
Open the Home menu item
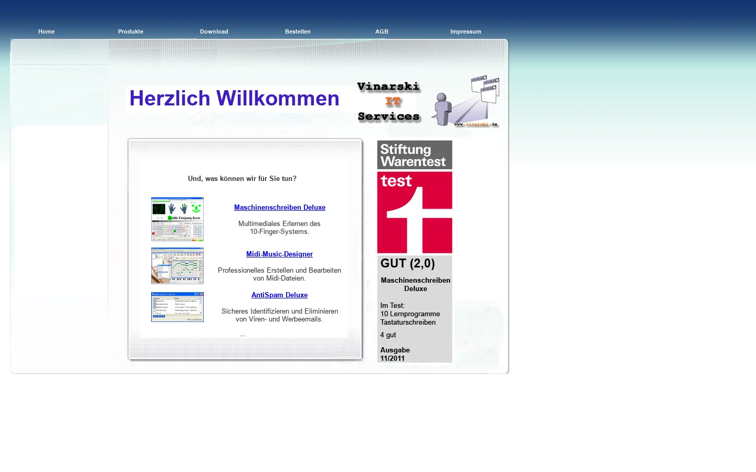(x=46, y=31)
